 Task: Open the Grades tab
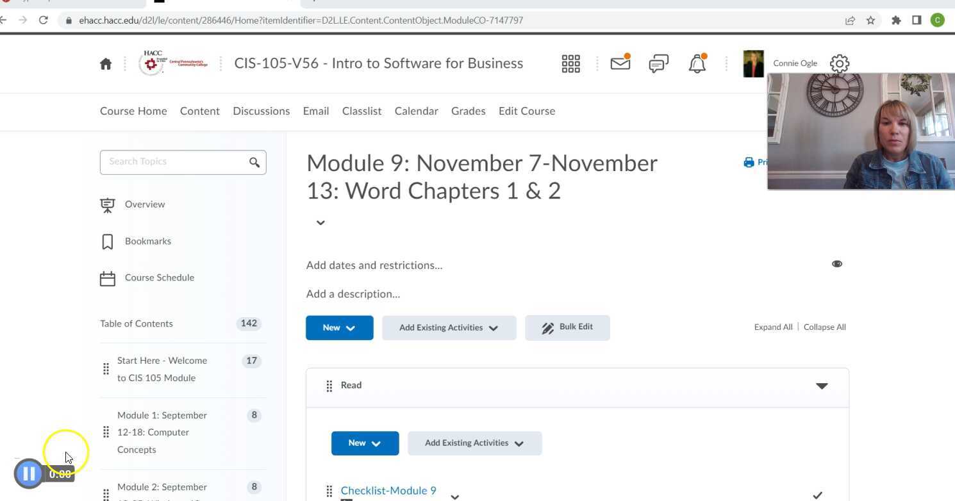click(x=468, y=111)
